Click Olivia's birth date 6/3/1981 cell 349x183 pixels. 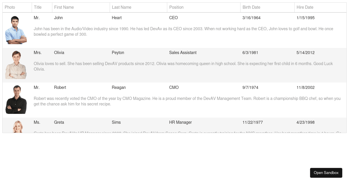click(x=250, y=53)
